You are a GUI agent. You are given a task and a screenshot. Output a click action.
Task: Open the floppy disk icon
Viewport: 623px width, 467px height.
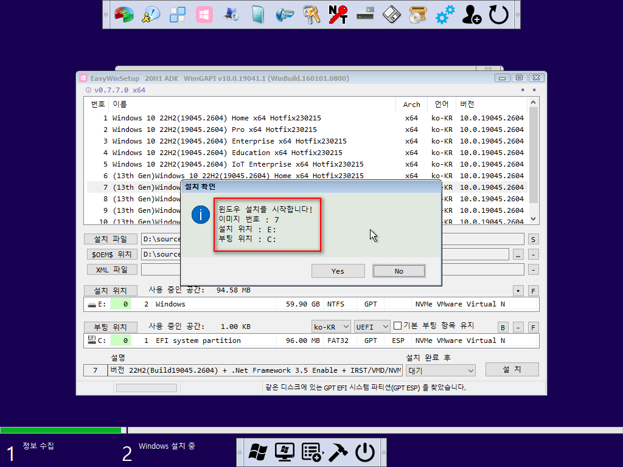click(392, 15)
